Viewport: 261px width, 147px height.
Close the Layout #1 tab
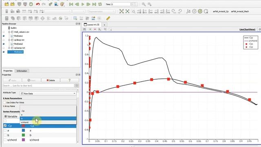coord(98,24)
